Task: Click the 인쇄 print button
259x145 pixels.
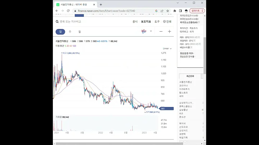Action: [167, 22]
